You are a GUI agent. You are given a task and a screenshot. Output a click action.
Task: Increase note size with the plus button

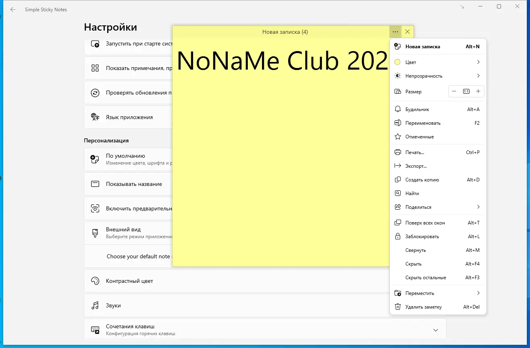[478, 91]
